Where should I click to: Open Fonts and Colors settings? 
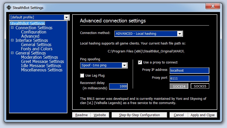point(37,49)
